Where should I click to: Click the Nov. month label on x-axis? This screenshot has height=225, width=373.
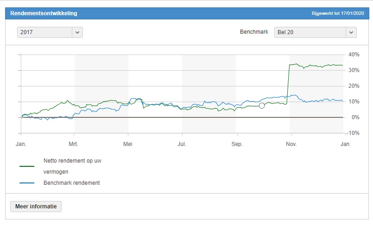[291, 144]
